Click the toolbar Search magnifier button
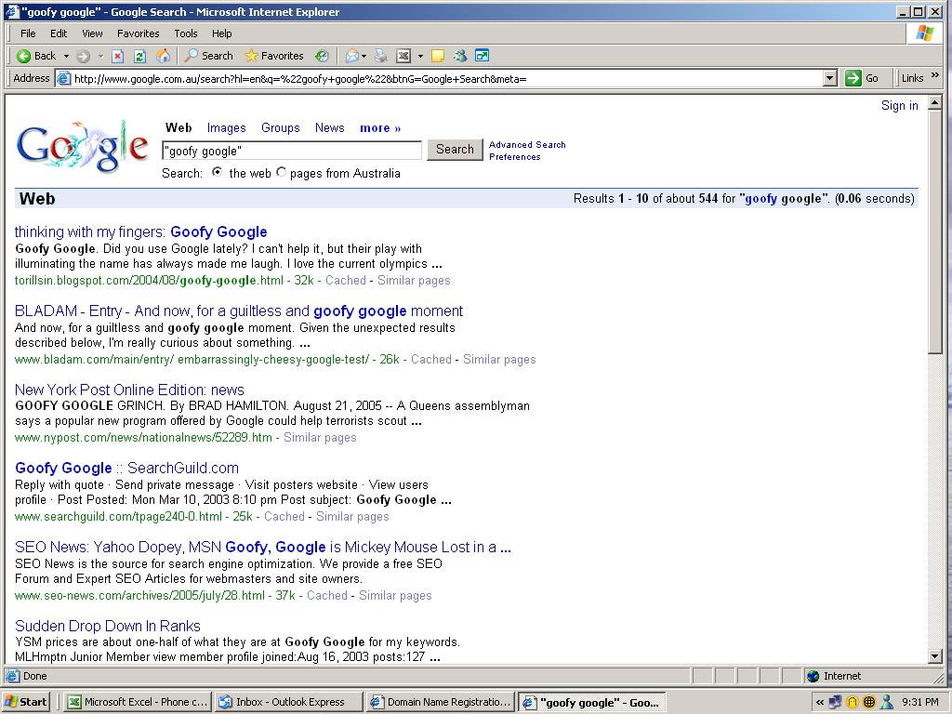952x714 pixels. 208,56
